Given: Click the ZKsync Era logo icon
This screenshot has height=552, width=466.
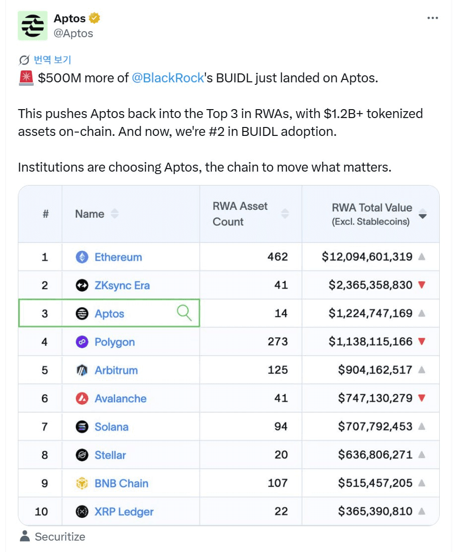Looking at the screenshot, I should tap(82, 285).
